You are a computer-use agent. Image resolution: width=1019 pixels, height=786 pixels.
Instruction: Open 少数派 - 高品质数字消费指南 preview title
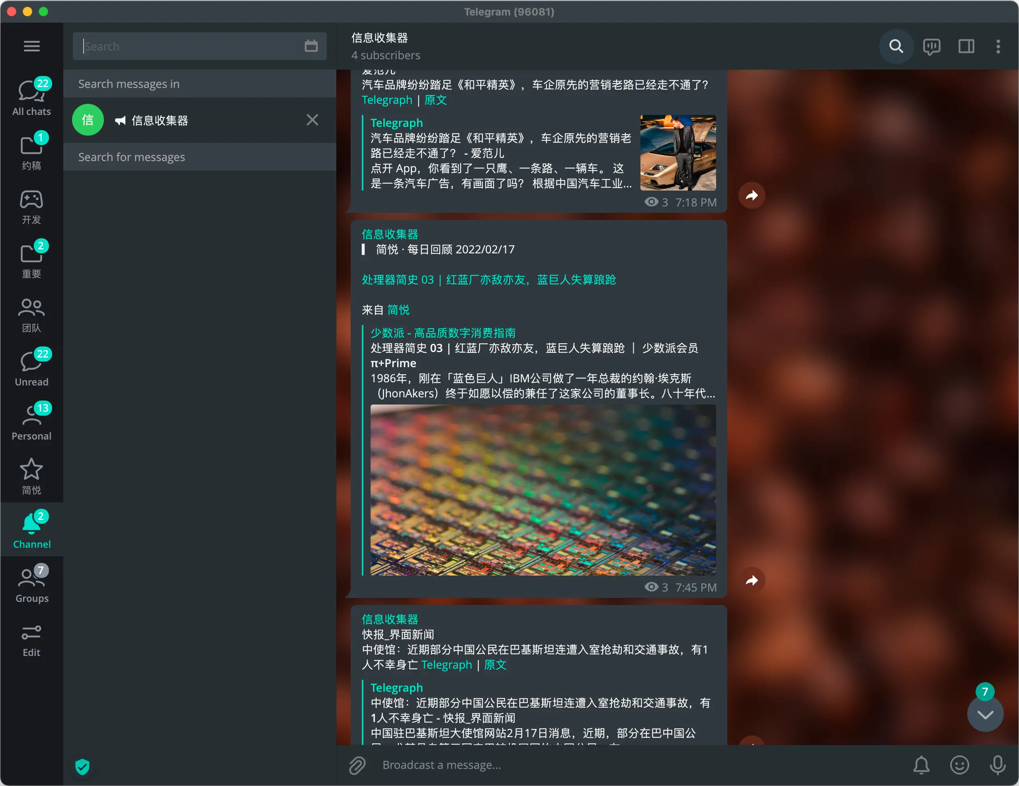point(443,333)
